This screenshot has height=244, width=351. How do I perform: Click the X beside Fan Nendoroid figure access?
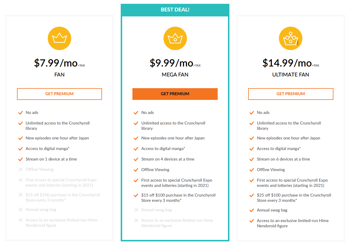click(x=21, y=220)
